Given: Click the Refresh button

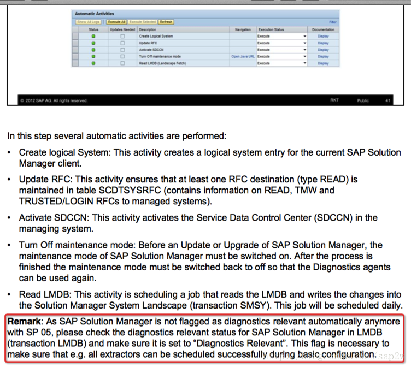Looking at the screenshot, I should [166, 22].
